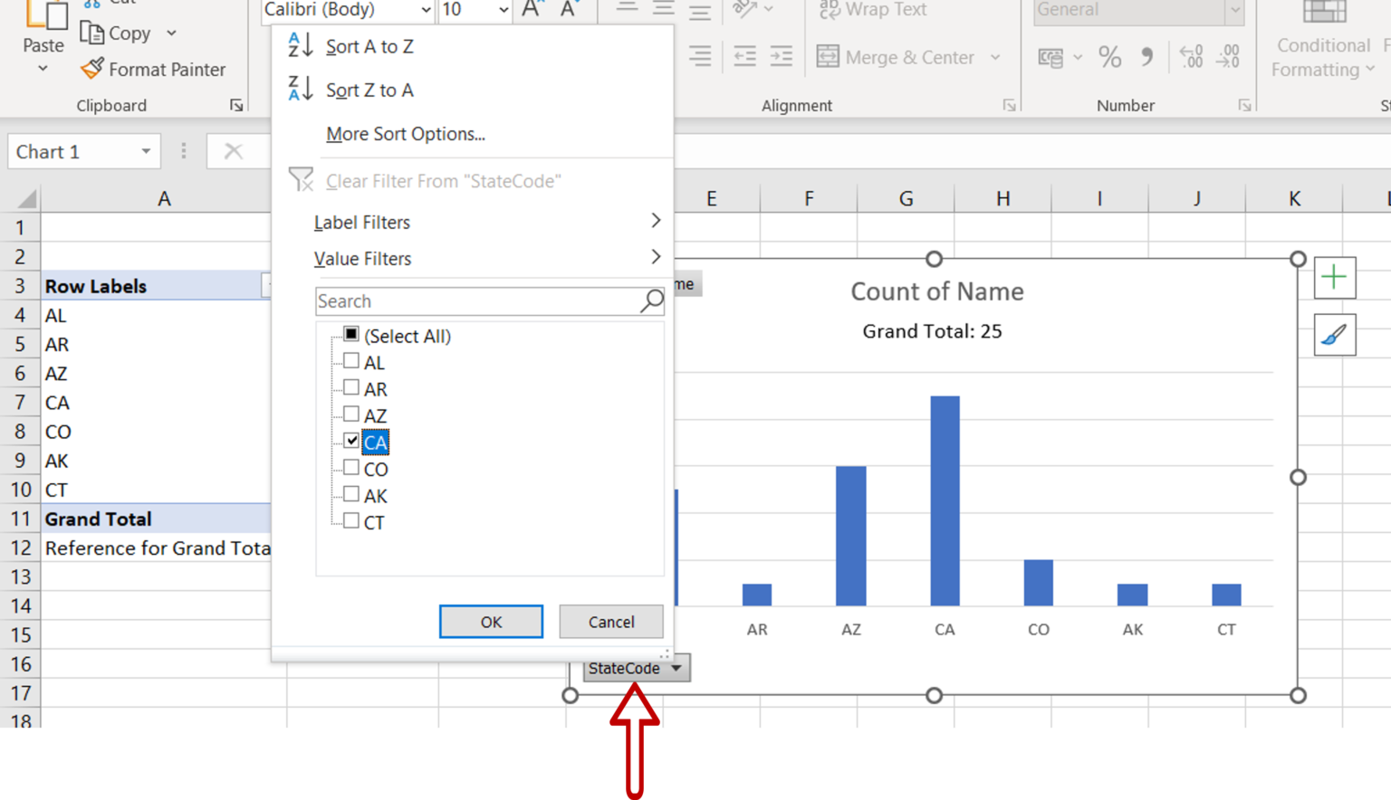Open the StateCode field dropdown on chart
Viewport: 1391px width, 800px height.
coord(676,668)
